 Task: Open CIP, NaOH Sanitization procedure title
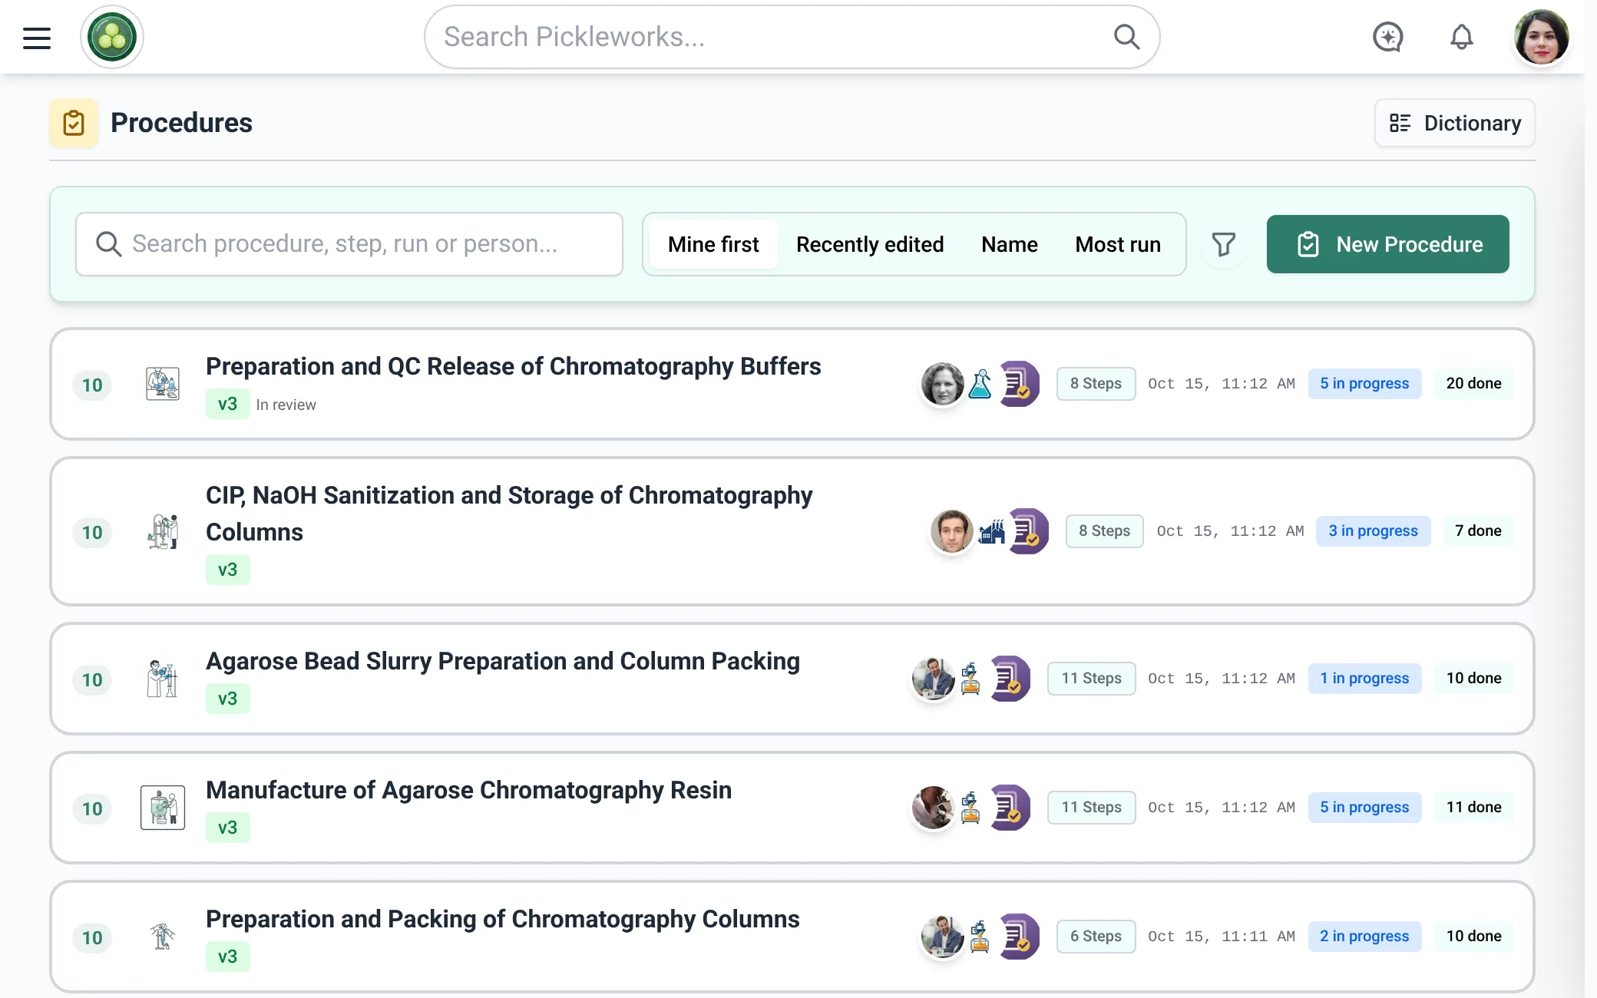coord(509,514)
